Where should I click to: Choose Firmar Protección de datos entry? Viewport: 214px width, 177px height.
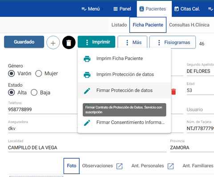pyautogui.click(x=124, y=90)
